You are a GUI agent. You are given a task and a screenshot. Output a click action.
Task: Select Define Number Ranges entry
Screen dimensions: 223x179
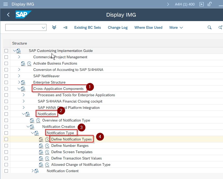70,146
